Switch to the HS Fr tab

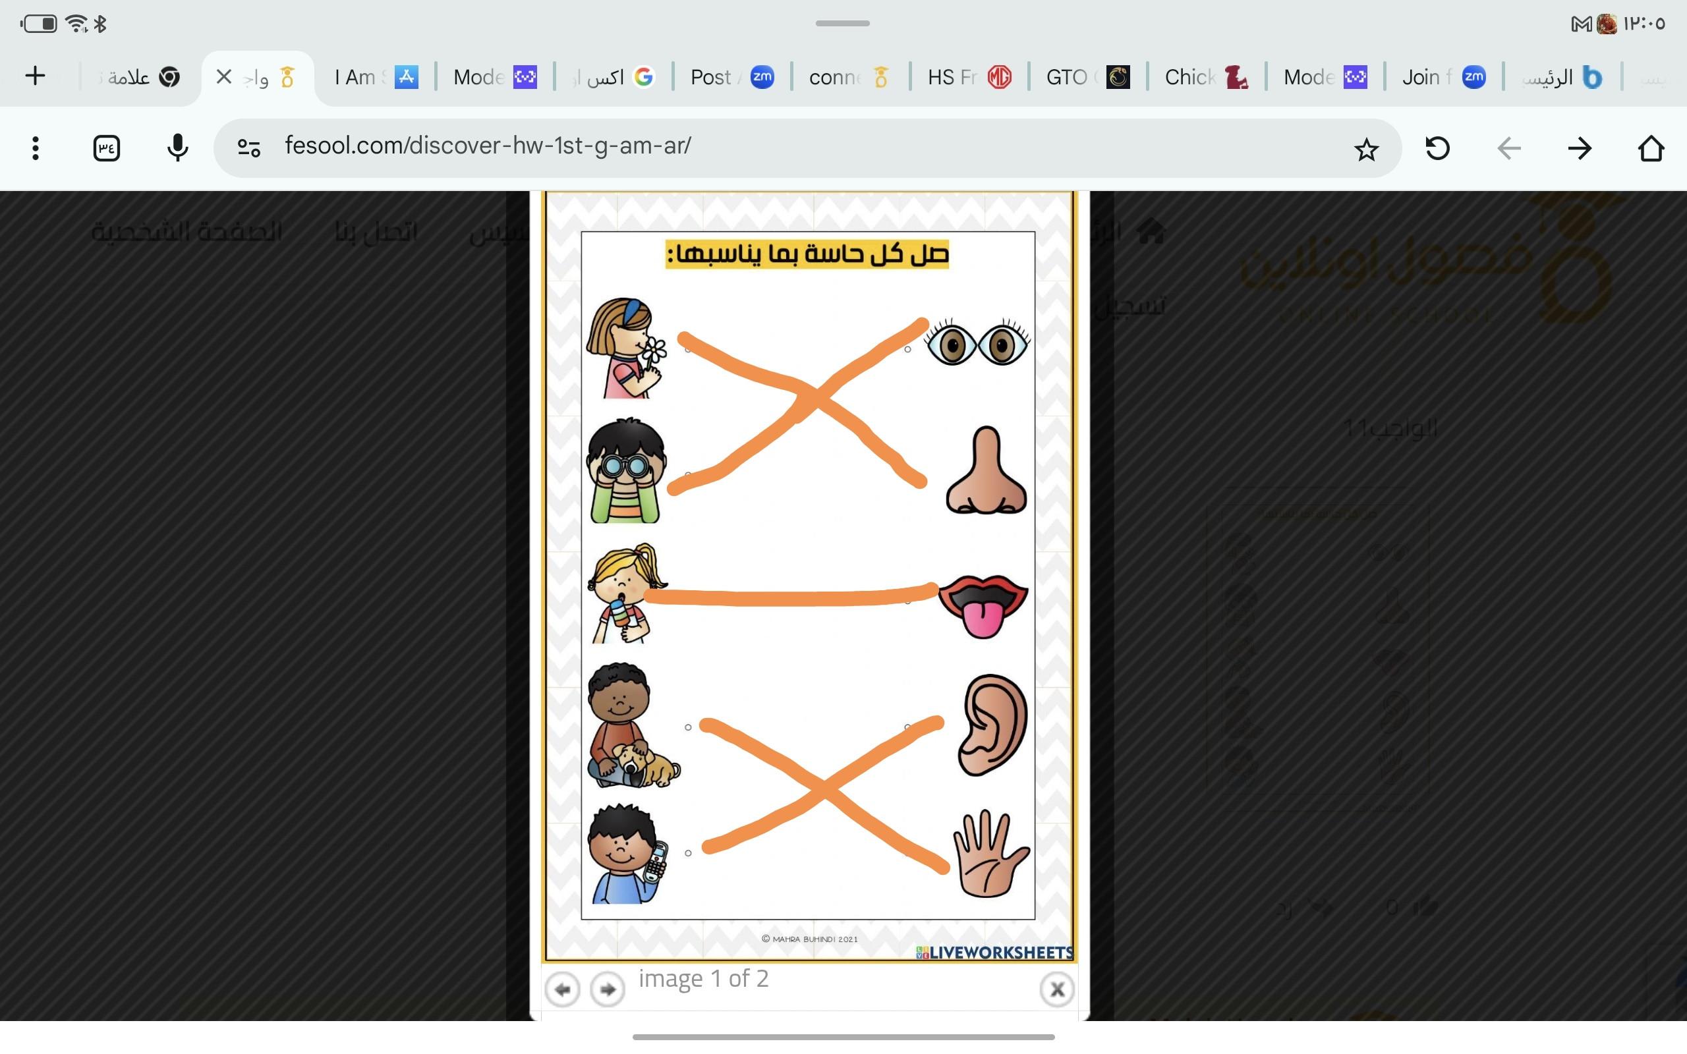[x=969, y=76]
